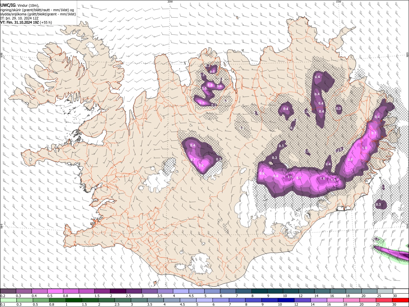The image size is (409, 307).
Task: Pick lower-row swatch between 25 and 30
Action: pos(384,300)
